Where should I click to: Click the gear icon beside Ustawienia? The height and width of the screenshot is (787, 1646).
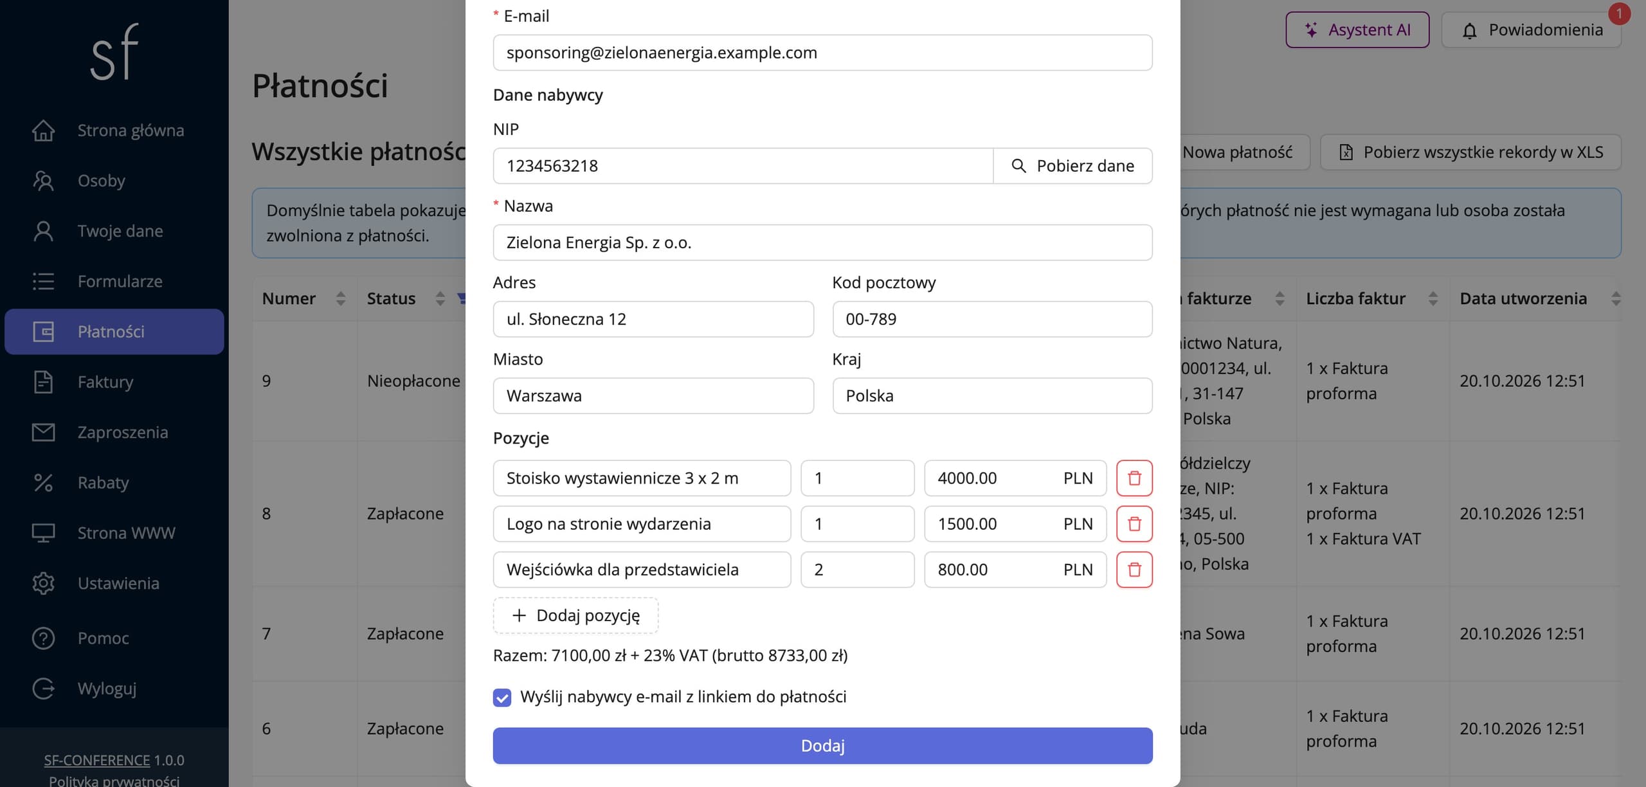click(43, 583)
